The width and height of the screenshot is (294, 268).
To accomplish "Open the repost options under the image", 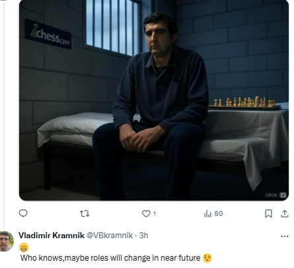I will (x=85, y=214).
